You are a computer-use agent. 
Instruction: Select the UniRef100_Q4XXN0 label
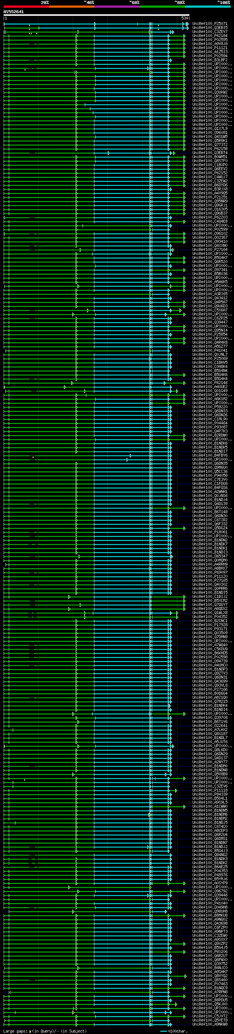point(210,246)
